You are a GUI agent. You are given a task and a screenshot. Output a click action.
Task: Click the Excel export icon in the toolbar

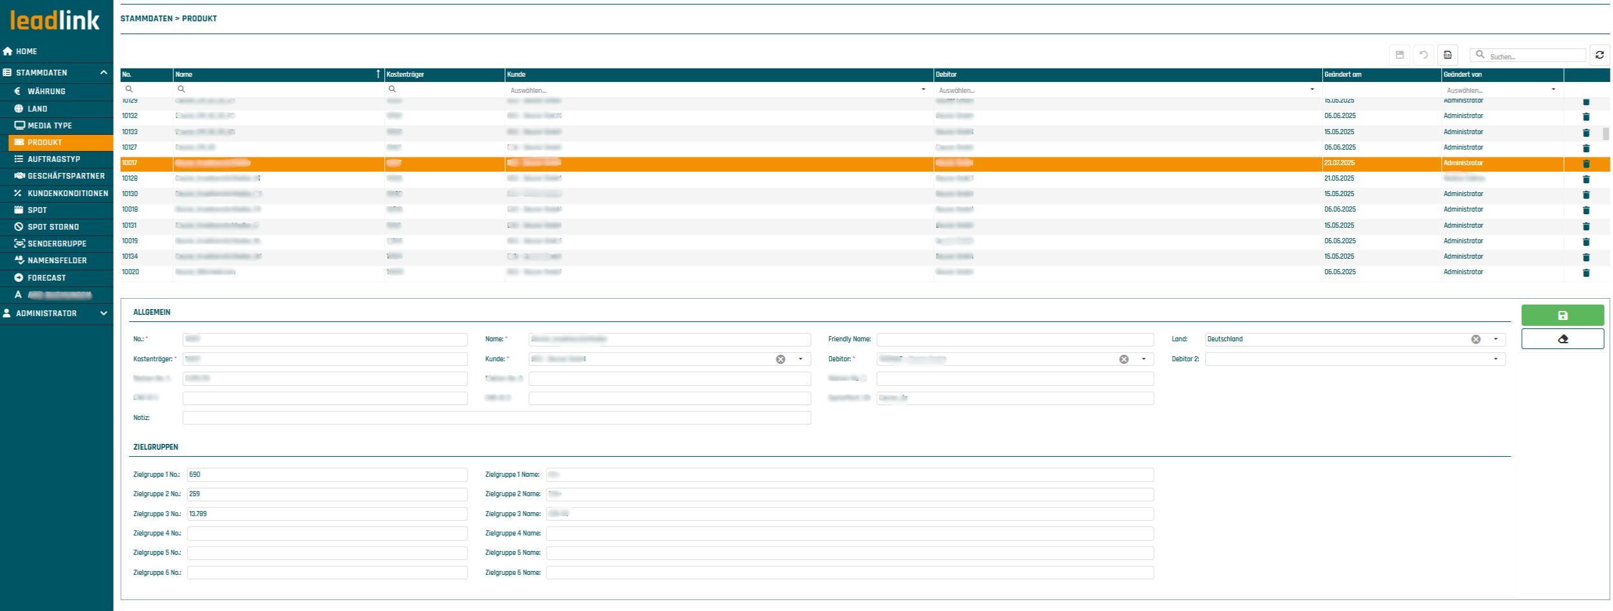click(1448, 55)
